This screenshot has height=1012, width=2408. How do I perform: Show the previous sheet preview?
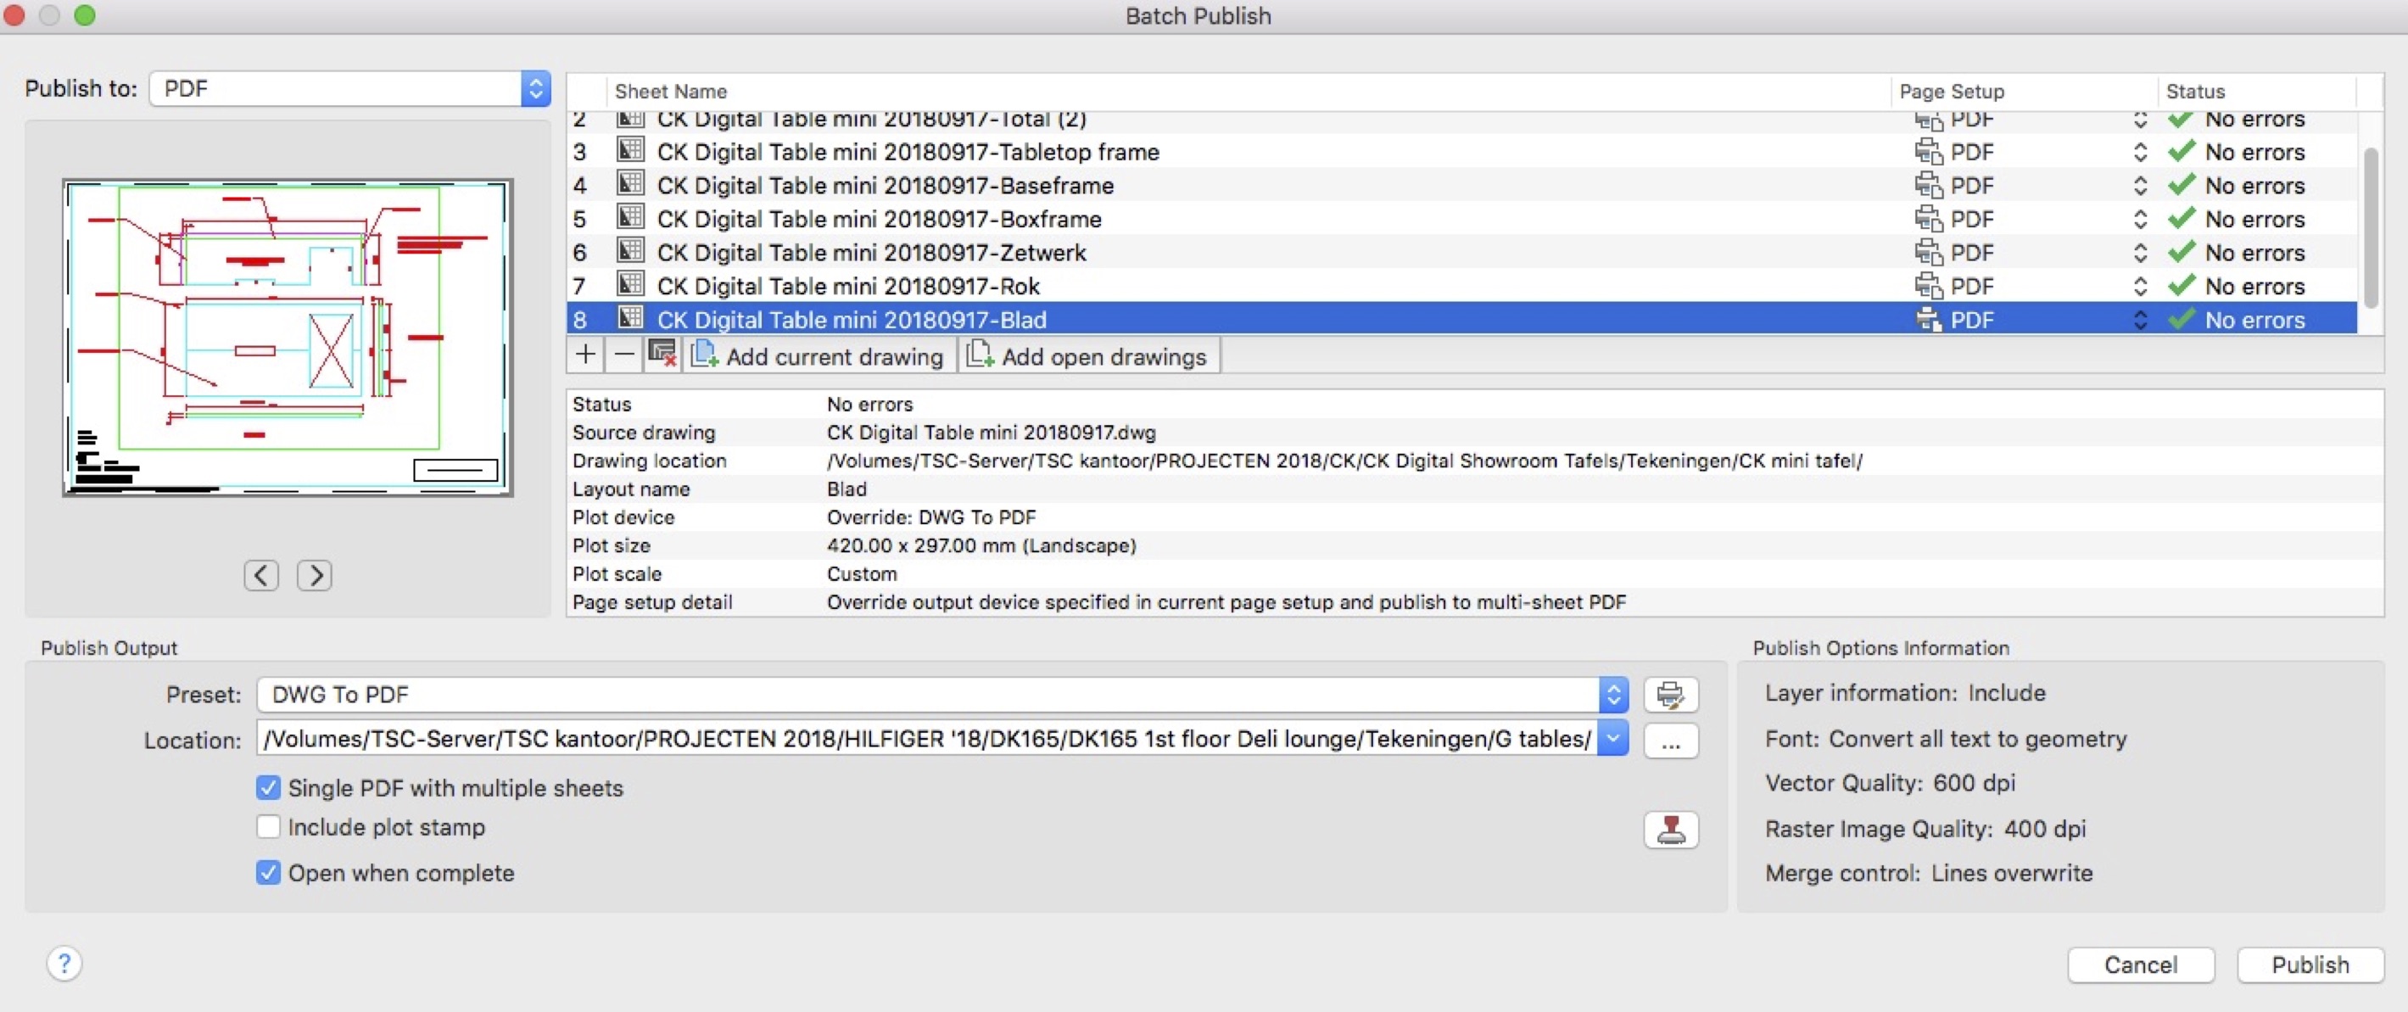pyautogui.click(x=260, y=575)
